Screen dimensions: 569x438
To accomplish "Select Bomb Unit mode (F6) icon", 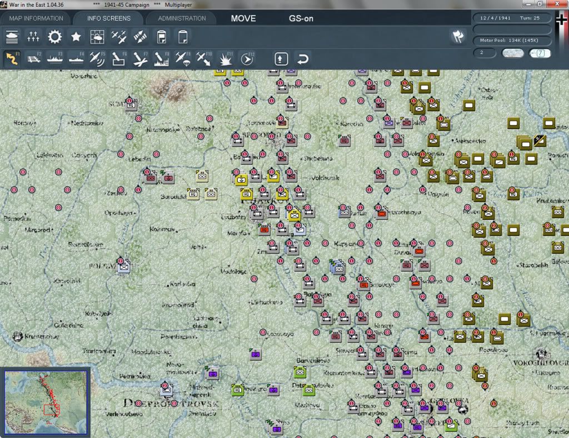I will 119,58.
